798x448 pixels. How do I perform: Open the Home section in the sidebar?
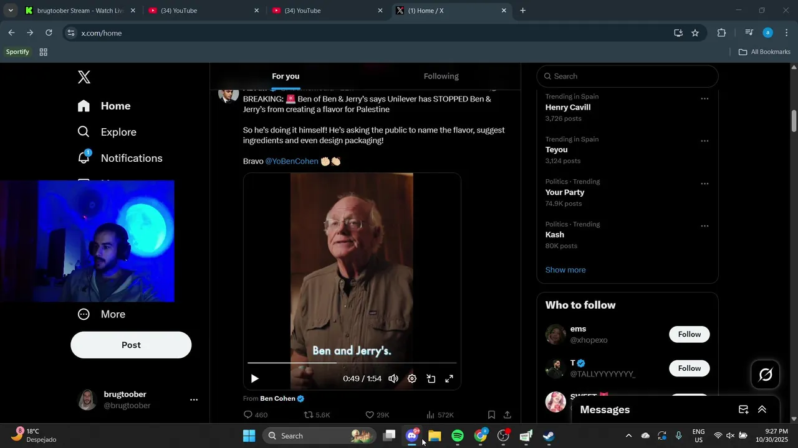(104, 106)
